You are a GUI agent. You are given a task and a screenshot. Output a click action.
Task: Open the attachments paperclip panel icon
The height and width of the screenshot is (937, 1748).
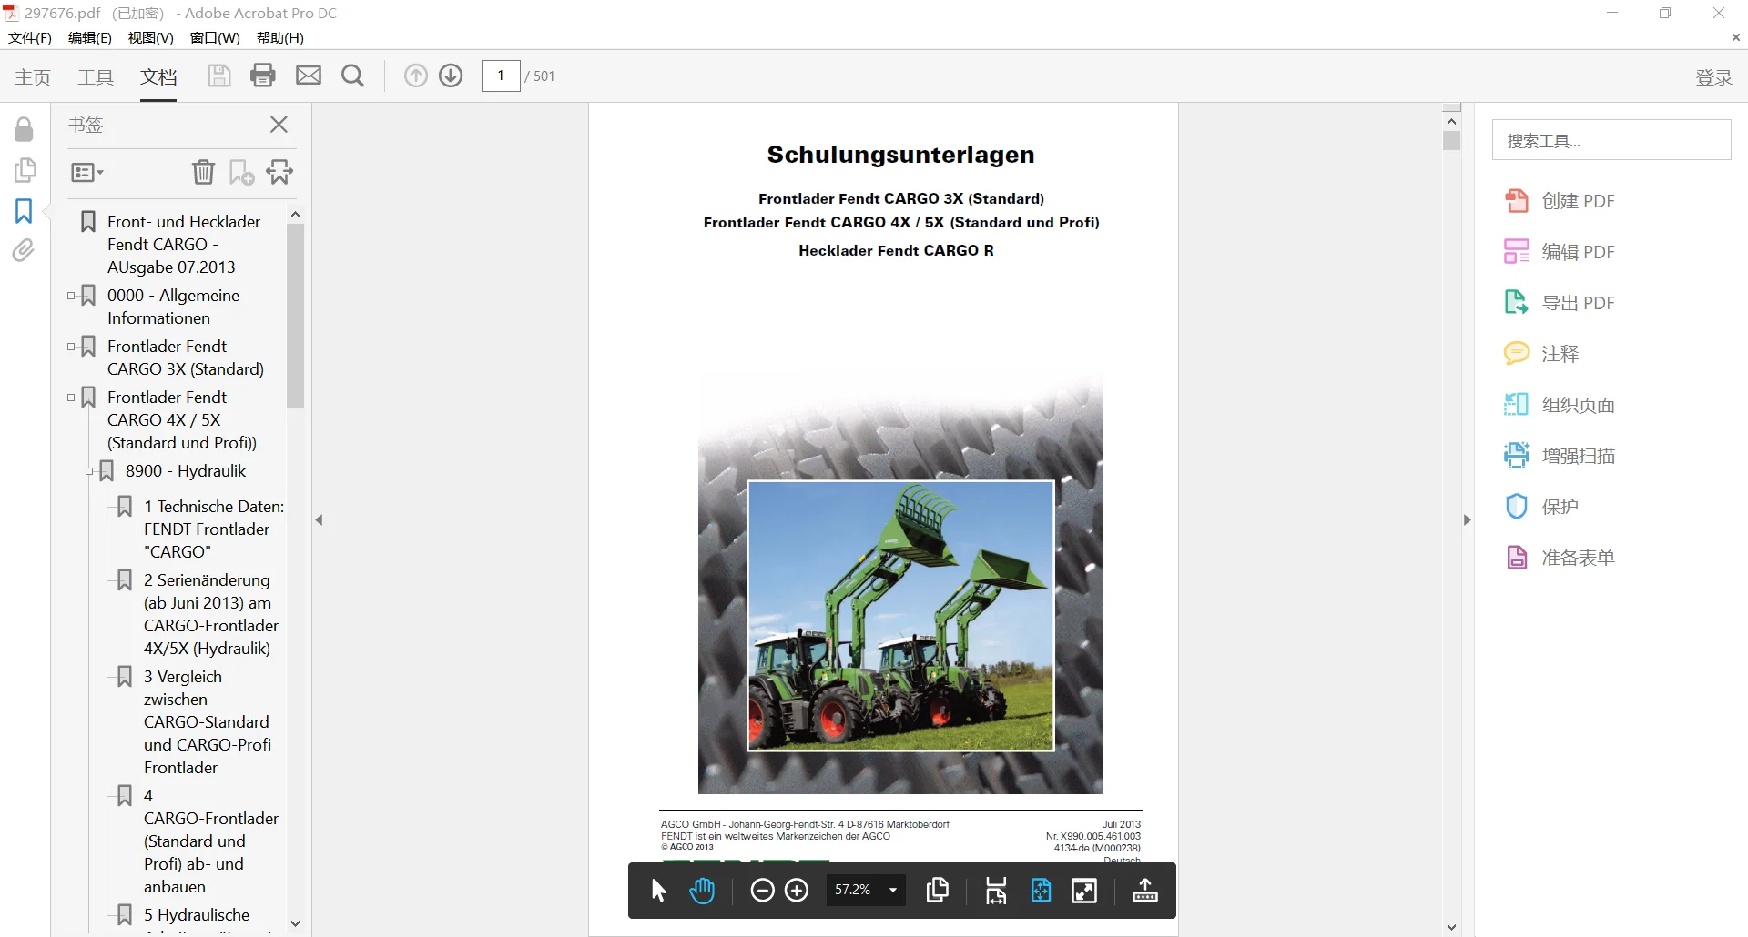click(24, 250)
